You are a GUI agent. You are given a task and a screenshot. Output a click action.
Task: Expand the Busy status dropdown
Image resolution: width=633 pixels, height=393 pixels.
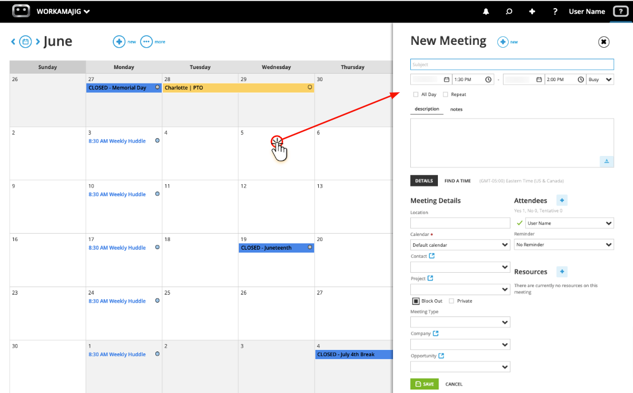click(x=600, y=79)
